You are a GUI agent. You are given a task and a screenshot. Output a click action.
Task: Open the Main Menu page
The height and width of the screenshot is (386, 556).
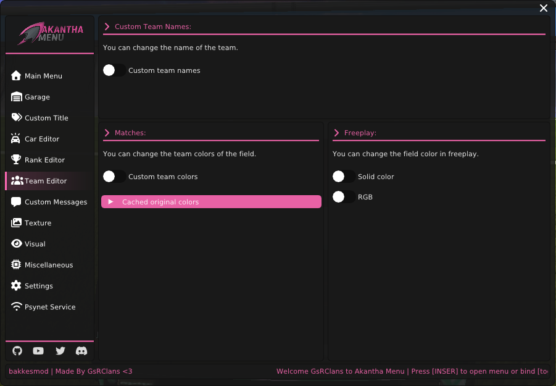point(43,76)
